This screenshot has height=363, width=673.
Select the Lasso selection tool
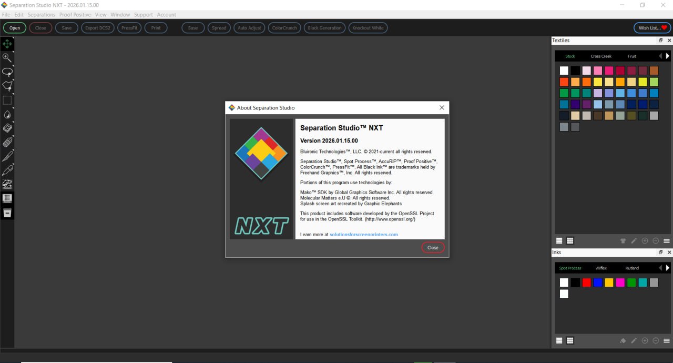tap(7, 72)
